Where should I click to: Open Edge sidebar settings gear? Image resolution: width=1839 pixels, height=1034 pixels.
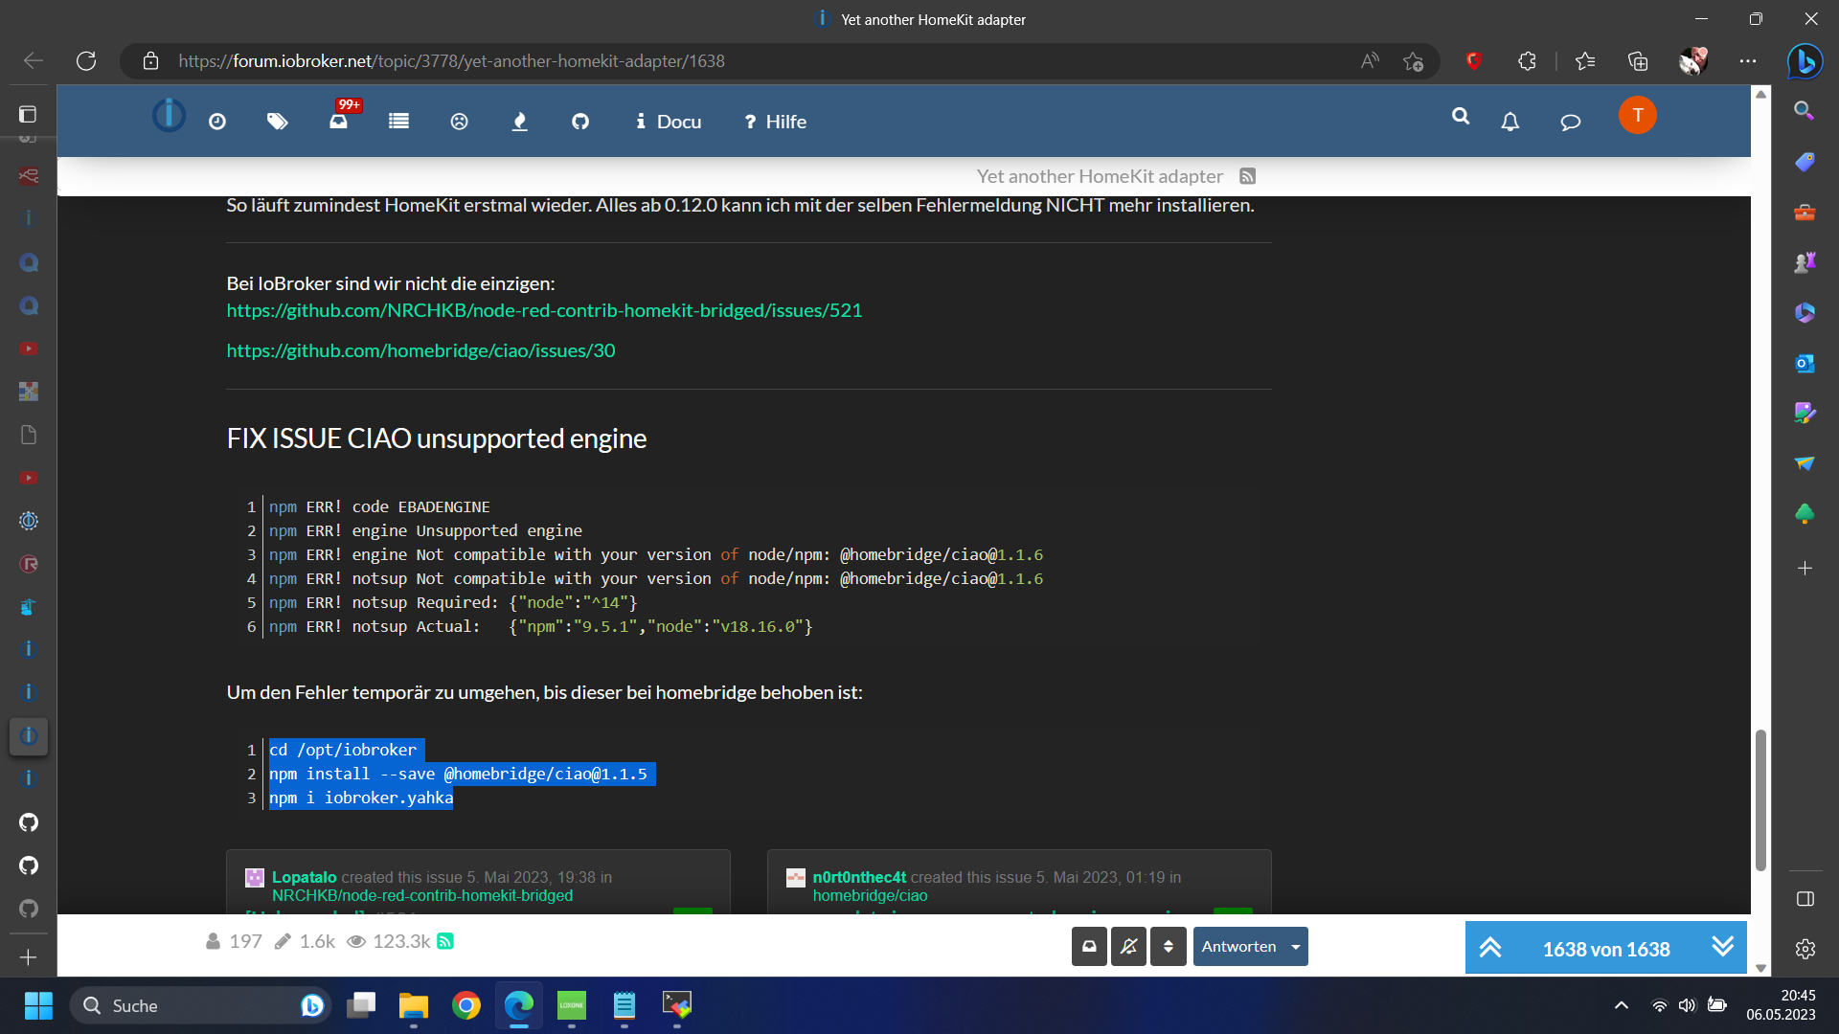click(x=1805, y=949)
